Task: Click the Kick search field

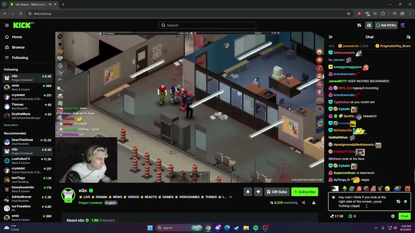Action: (207, 25)
